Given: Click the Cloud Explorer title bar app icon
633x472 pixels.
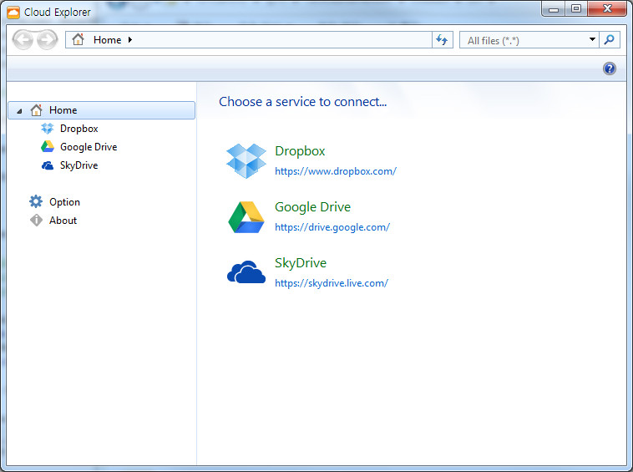Looking at the screenshot, I should [x=13, y=12].
